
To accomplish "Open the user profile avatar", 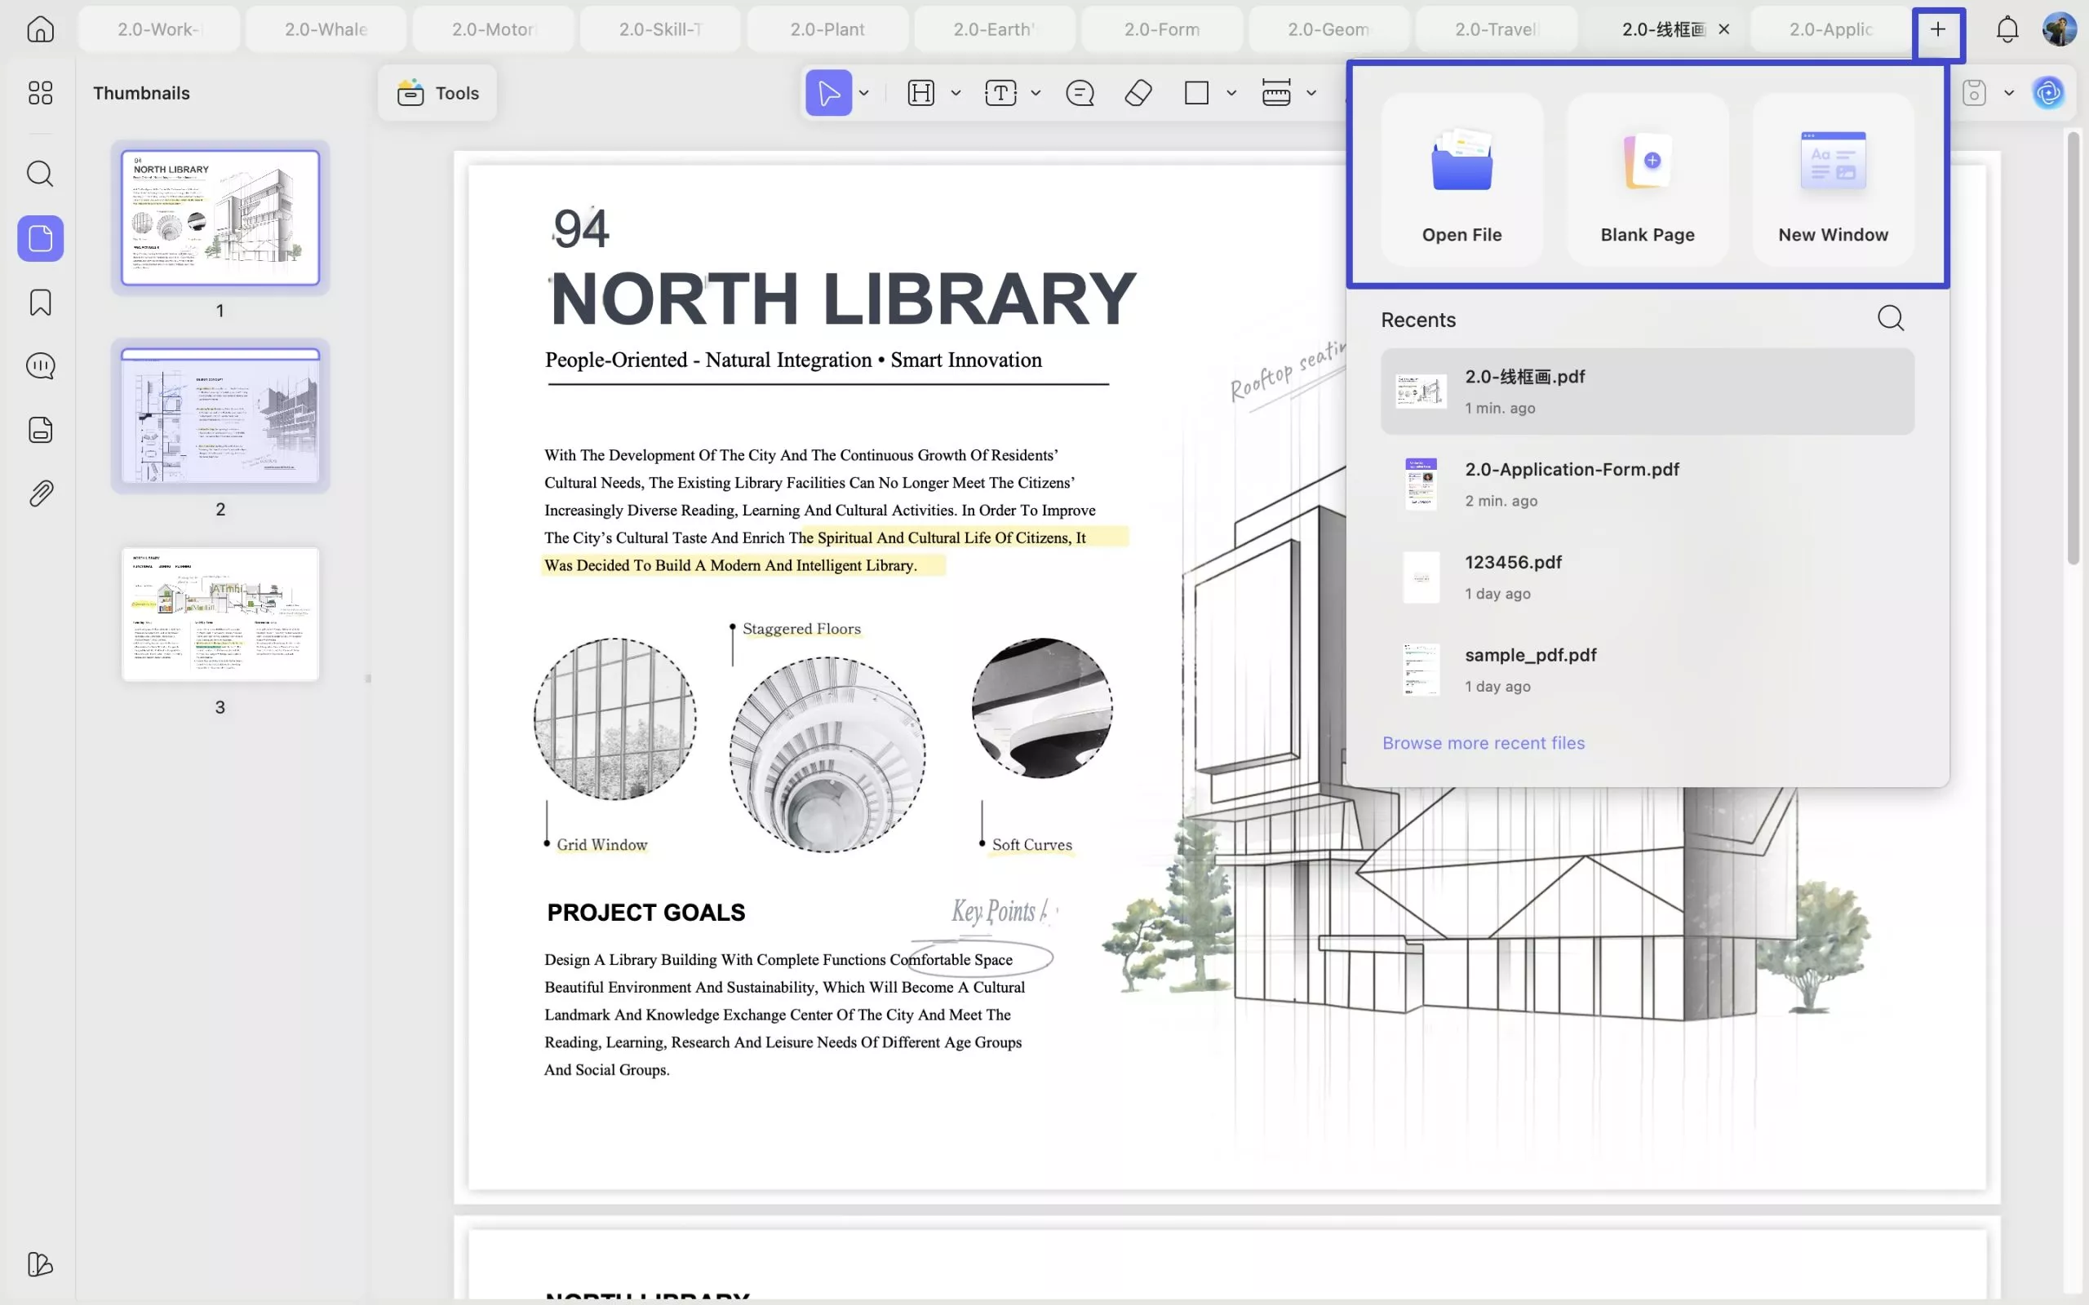I will pos(2059,29).
